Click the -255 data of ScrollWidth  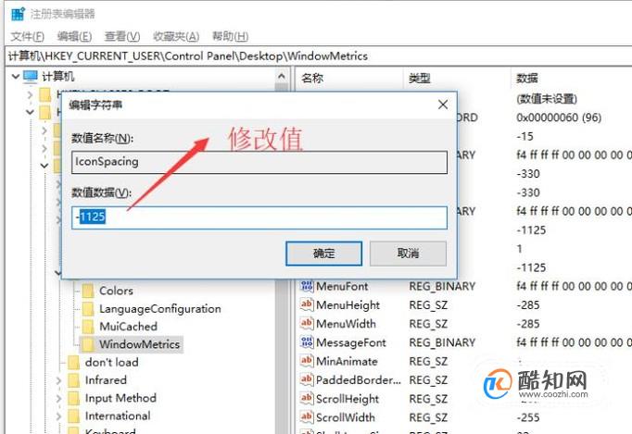point(528,417)
